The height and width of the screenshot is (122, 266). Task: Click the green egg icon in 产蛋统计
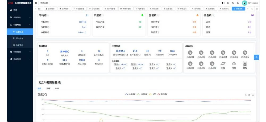[142, 15]
